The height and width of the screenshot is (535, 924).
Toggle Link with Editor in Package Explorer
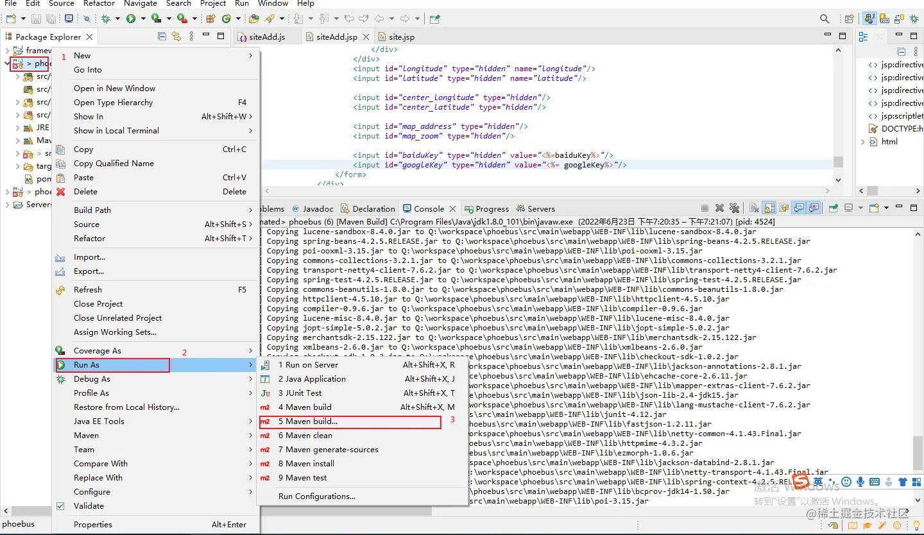click(x=176, y=37)
